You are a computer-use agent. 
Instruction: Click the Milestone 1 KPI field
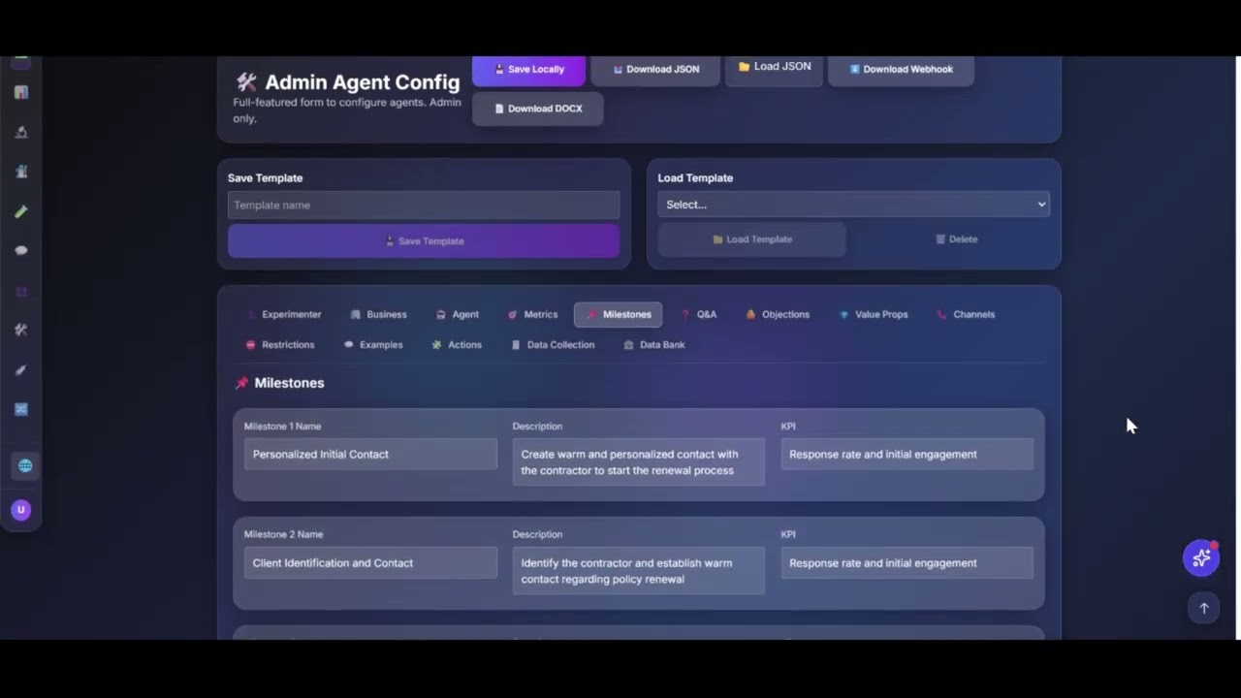pos(907,455)
